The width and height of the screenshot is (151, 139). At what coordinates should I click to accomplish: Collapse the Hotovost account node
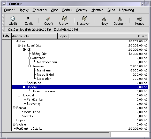pos(19,95)
